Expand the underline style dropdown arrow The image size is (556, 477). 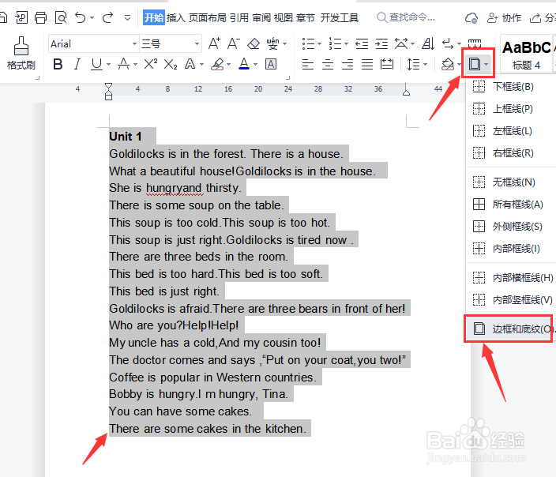pos(108,65)
